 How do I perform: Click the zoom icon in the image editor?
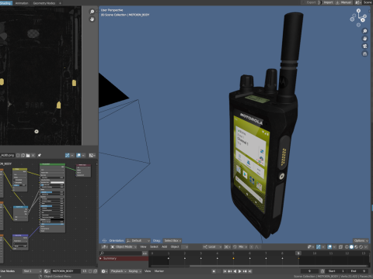pos(92,12)
